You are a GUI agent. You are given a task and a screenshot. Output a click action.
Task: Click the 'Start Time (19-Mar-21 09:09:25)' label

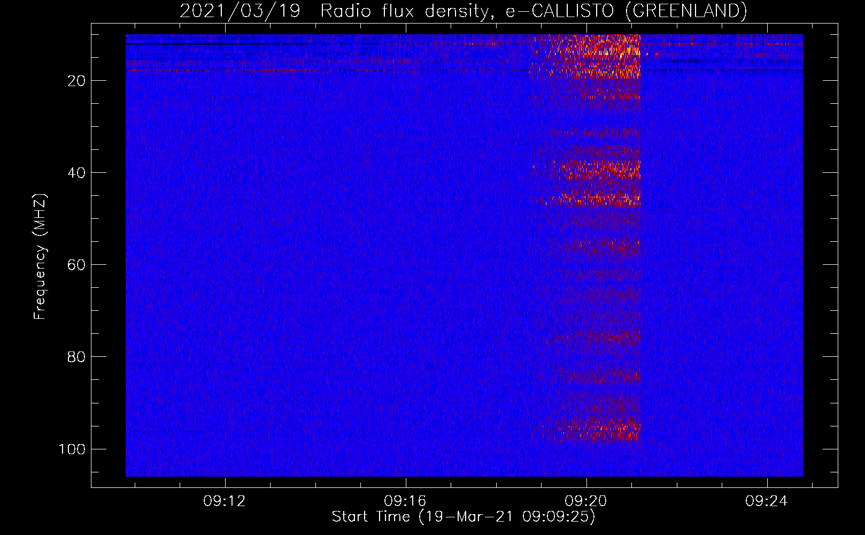pyautogui.click(x=464, y=517)
